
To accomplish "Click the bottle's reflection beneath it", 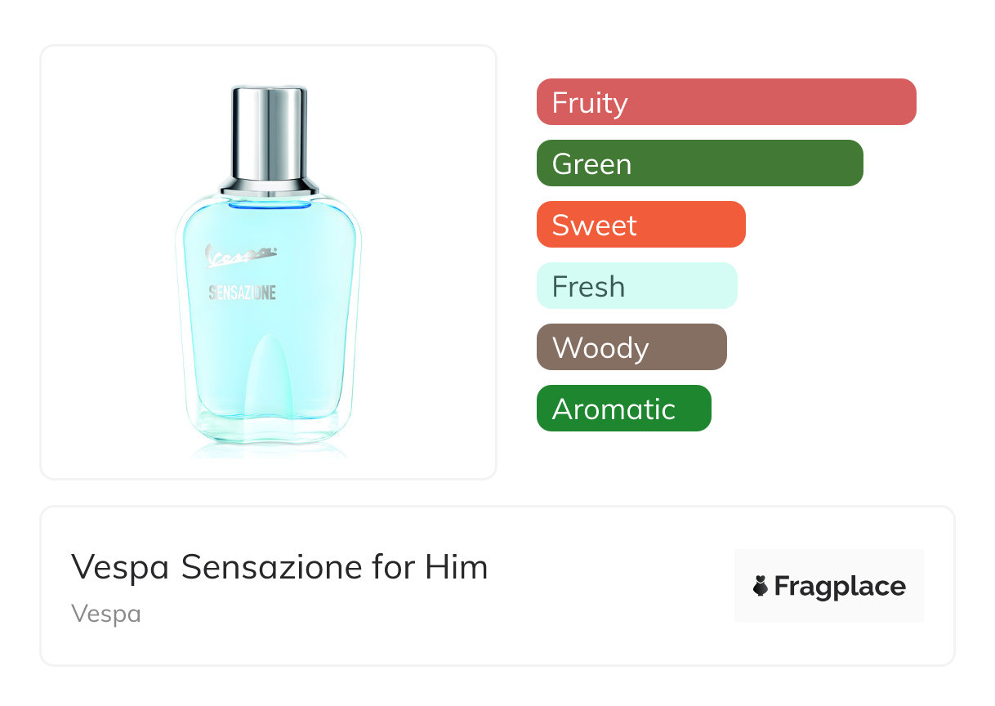I will tap(269, 450).
